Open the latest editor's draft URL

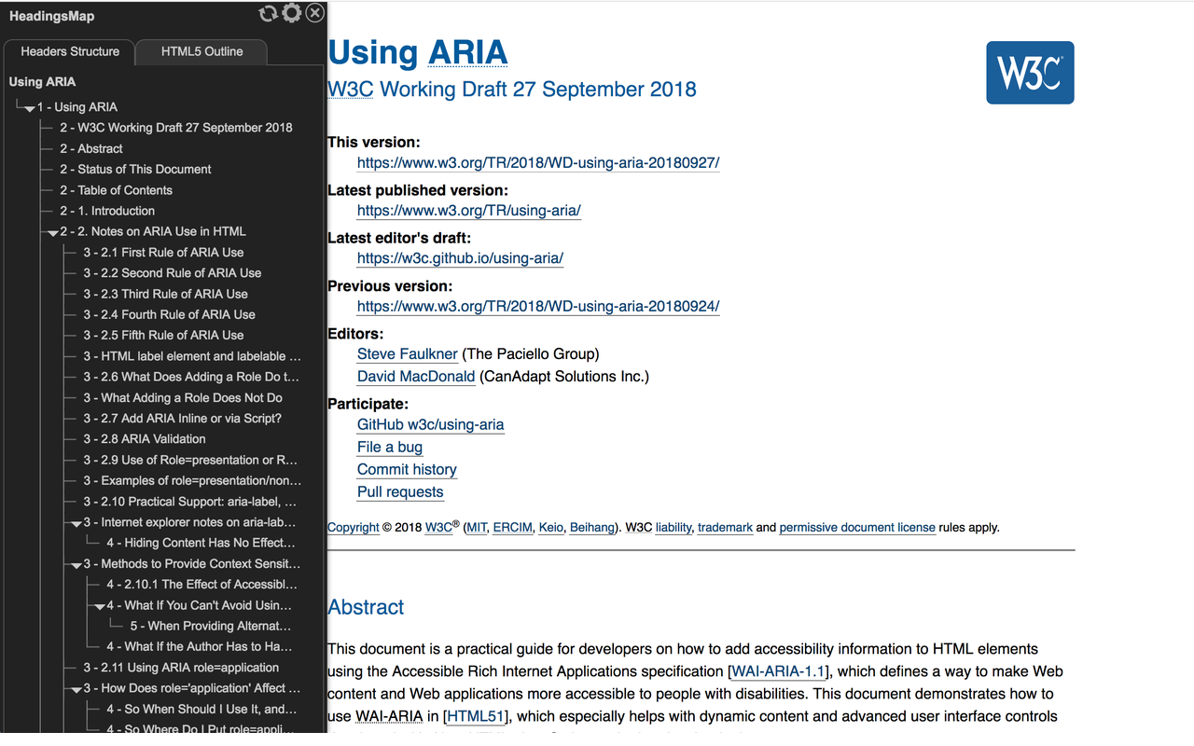[460, 258]
